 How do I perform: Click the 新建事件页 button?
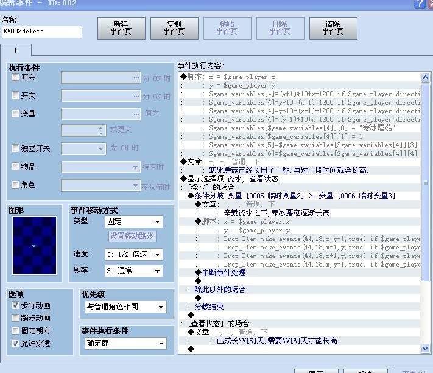click(x=121, y=28)
